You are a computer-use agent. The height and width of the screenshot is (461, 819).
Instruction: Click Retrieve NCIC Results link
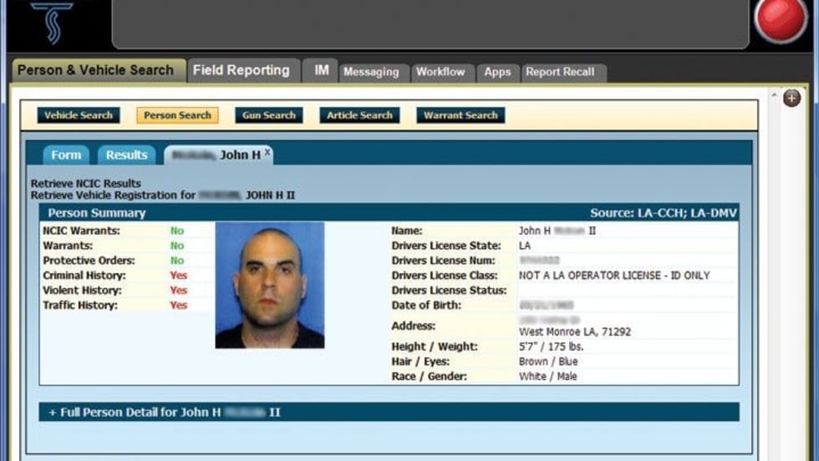pyautogui.click(x=85, y=183)
